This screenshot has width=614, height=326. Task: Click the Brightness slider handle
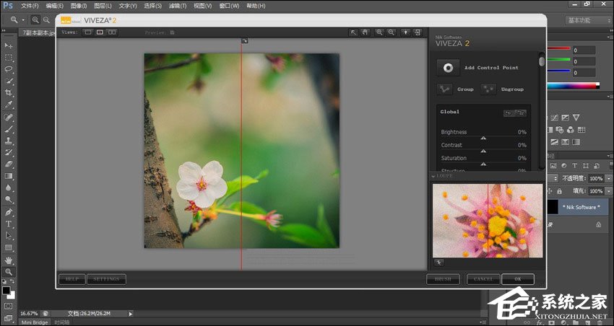click(x=483, y=138)
